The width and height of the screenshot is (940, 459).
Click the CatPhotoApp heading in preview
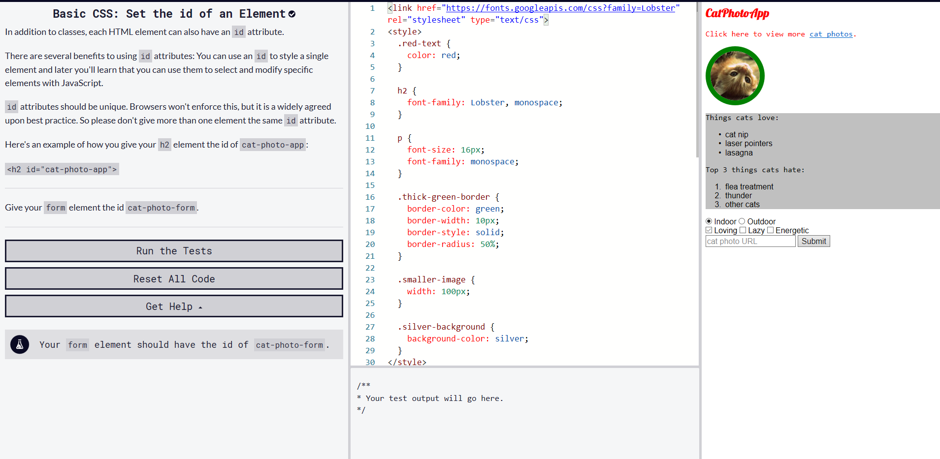click(737, 13)
